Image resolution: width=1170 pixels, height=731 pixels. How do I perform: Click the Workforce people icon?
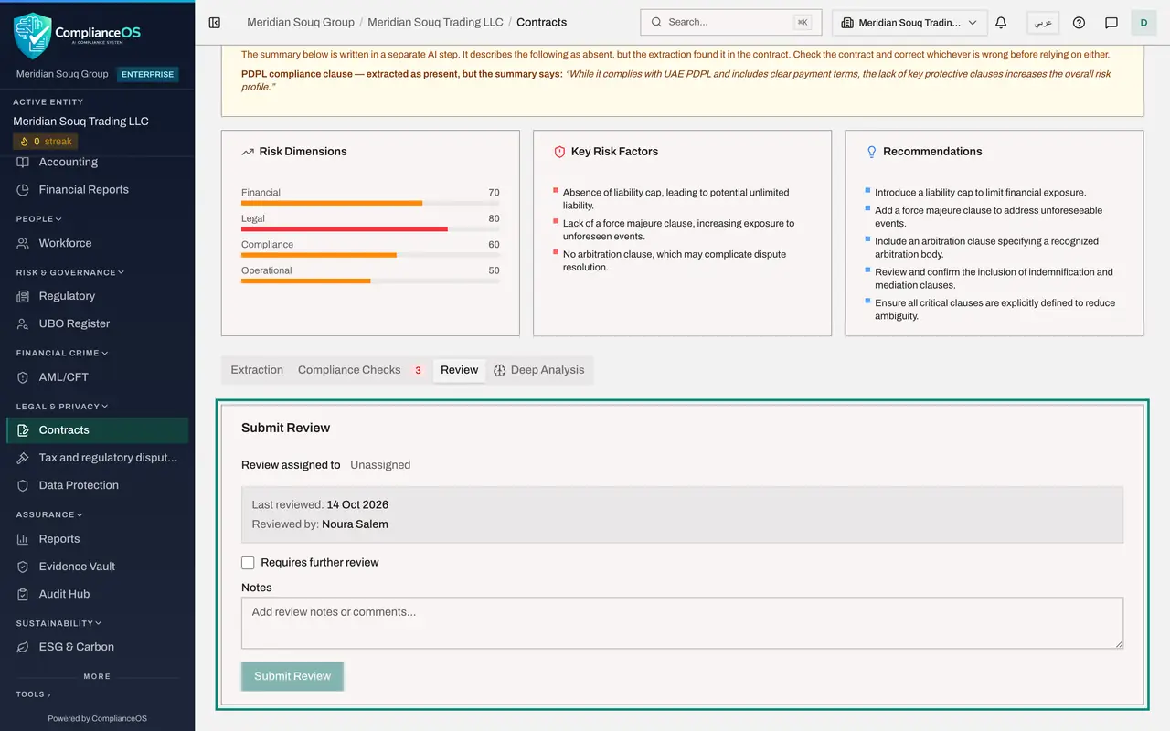click(23, 243)
